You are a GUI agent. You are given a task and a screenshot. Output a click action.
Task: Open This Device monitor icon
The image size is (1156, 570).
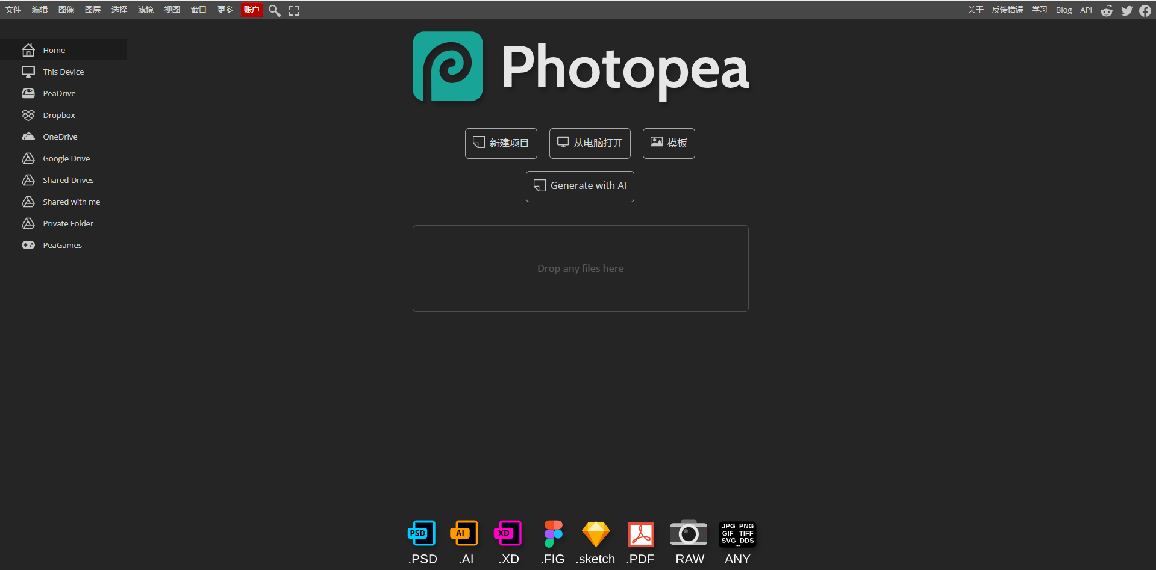[28, 72]
